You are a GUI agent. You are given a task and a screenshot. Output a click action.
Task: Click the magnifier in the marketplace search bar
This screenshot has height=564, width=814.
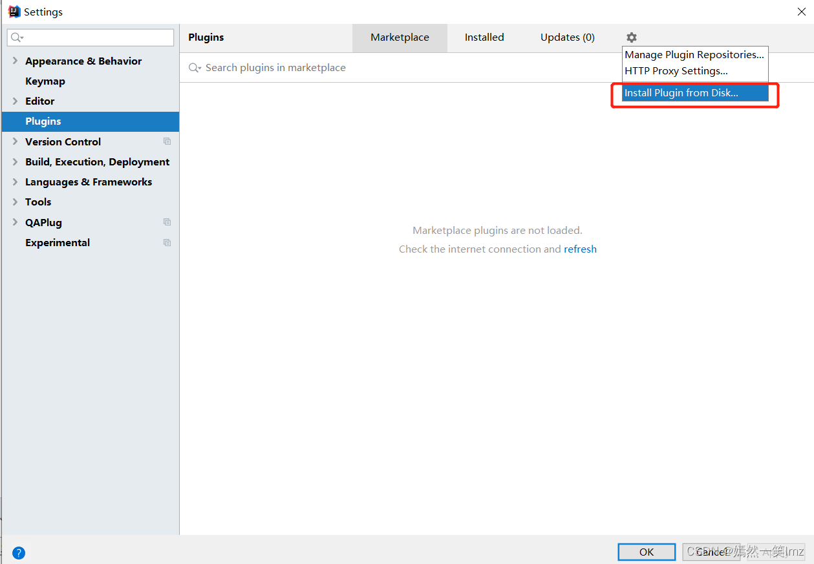195,67
